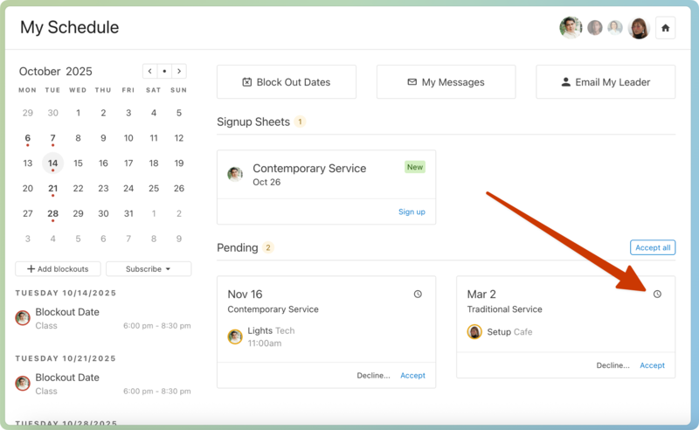The height and width of the screenshot is (430, 699).
Task: Accept the Nov 16 Contemporary Service request
Action: pyautogui.click(x=412, y=376)
